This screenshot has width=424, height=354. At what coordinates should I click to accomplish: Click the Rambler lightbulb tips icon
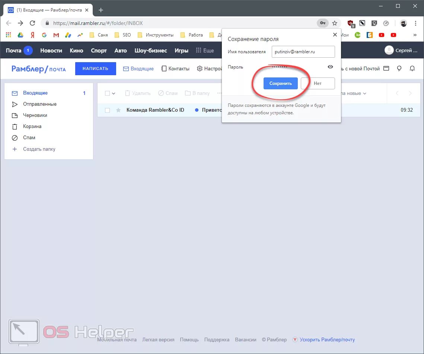[x=399, y=68]
